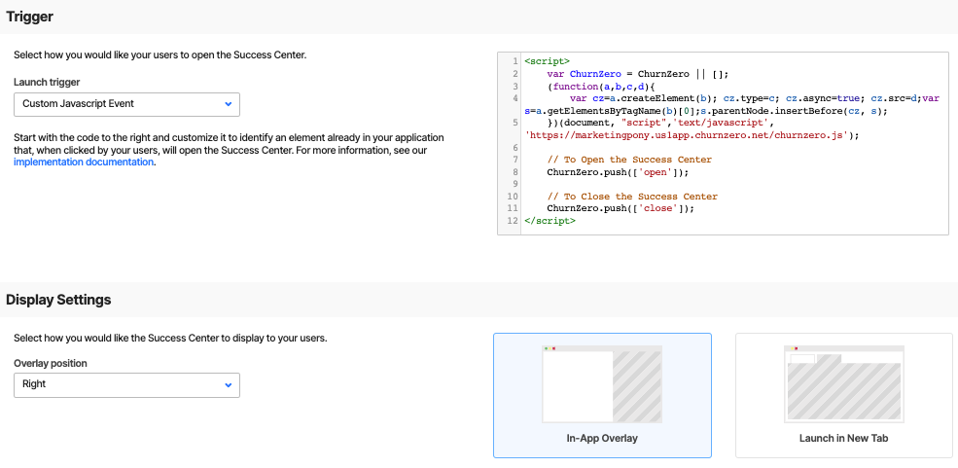The width and height of the screenshot is (958, 468).
Task: Select the Launch in New Tab card
Action: point(843,395)
